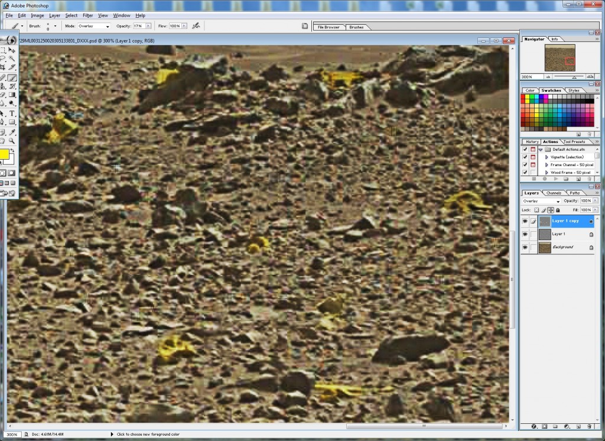Hide the Background layer via eye icon
The image size is (605, 441).
525,247
